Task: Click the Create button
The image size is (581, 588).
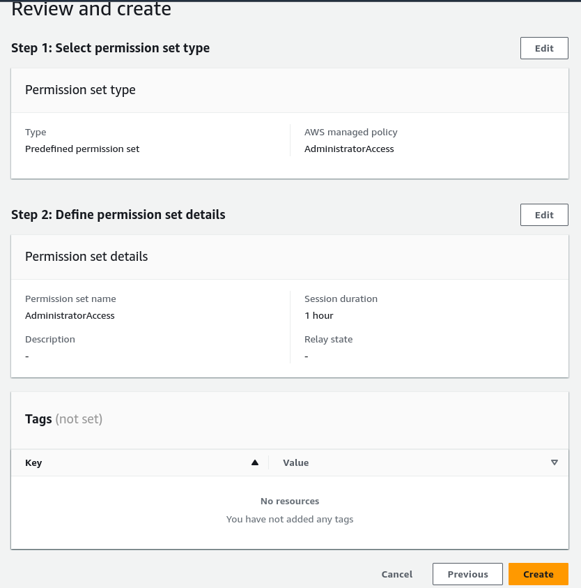Action: click(x=538, y=573)
